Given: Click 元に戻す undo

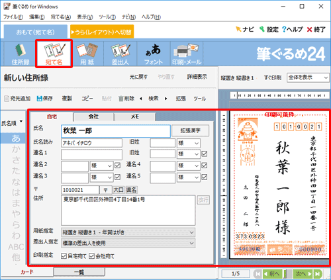Looking at the screenshot, I should coord(138,77).
